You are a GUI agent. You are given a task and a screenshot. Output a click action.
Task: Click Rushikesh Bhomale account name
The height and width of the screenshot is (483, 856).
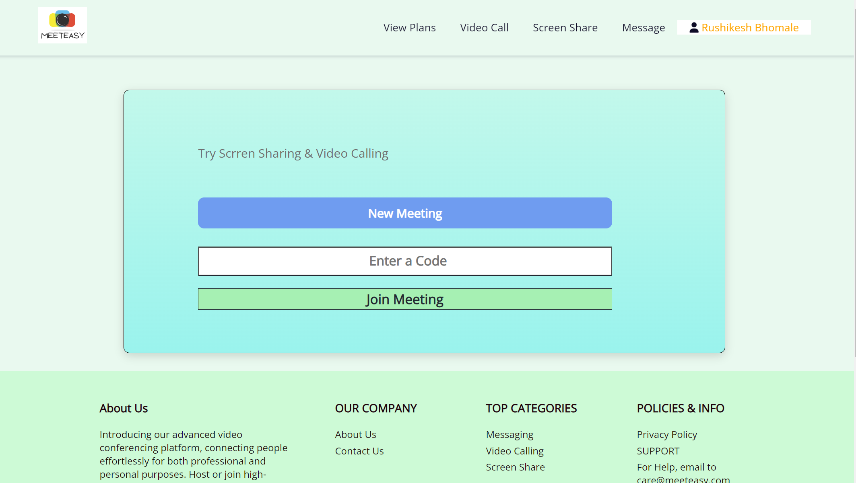click(750, 27)
